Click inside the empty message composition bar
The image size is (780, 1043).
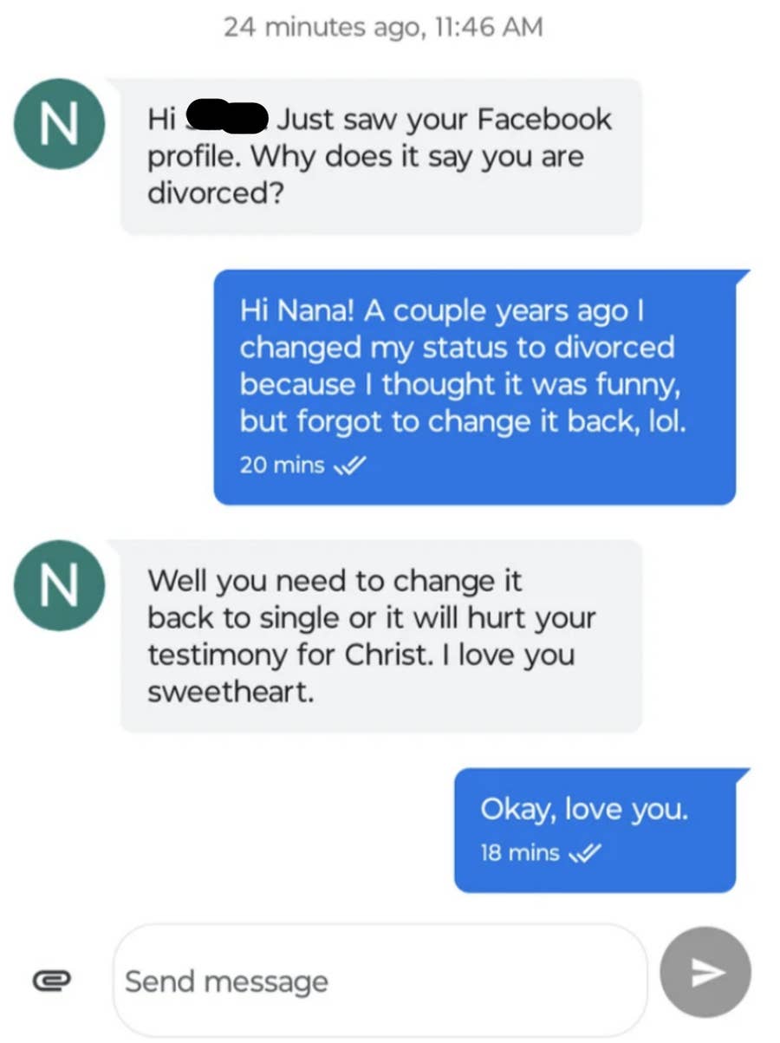tap(381, 980)
